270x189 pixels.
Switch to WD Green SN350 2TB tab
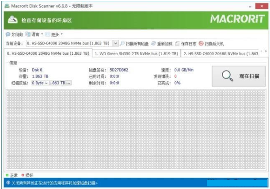point(137,54)
